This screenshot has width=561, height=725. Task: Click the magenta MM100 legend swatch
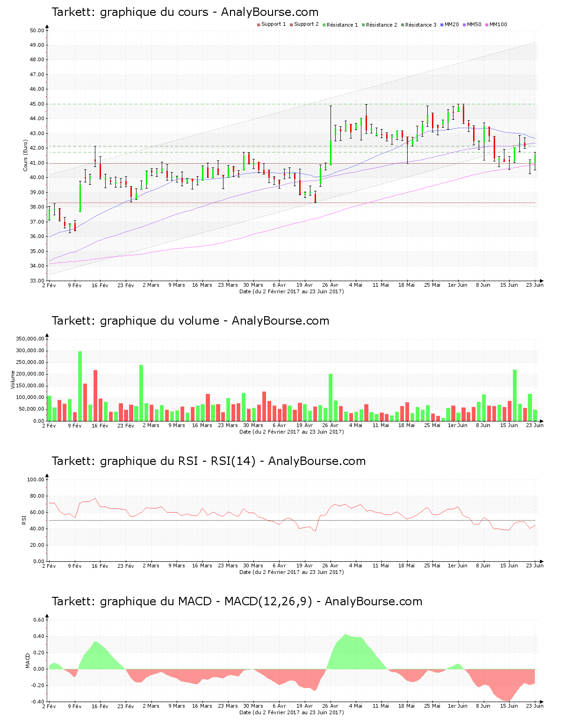pos(487,25)
